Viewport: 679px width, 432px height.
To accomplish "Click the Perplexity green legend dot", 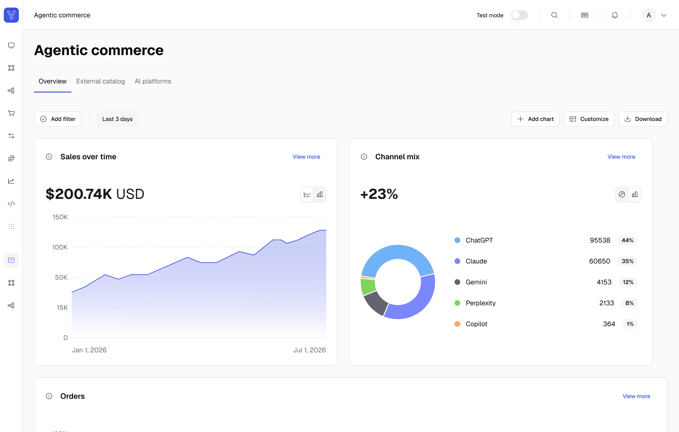I will (457, 303).
